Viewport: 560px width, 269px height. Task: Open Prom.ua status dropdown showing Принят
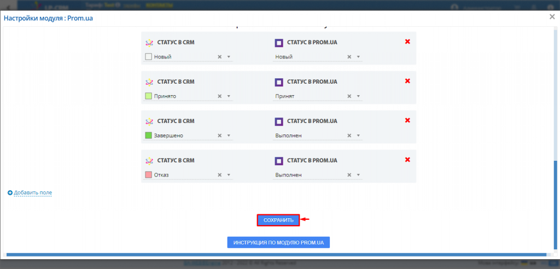pos(358,96)
